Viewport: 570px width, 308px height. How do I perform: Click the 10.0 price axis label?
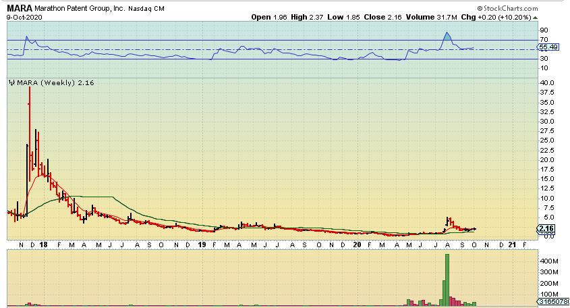coord(547,199)
